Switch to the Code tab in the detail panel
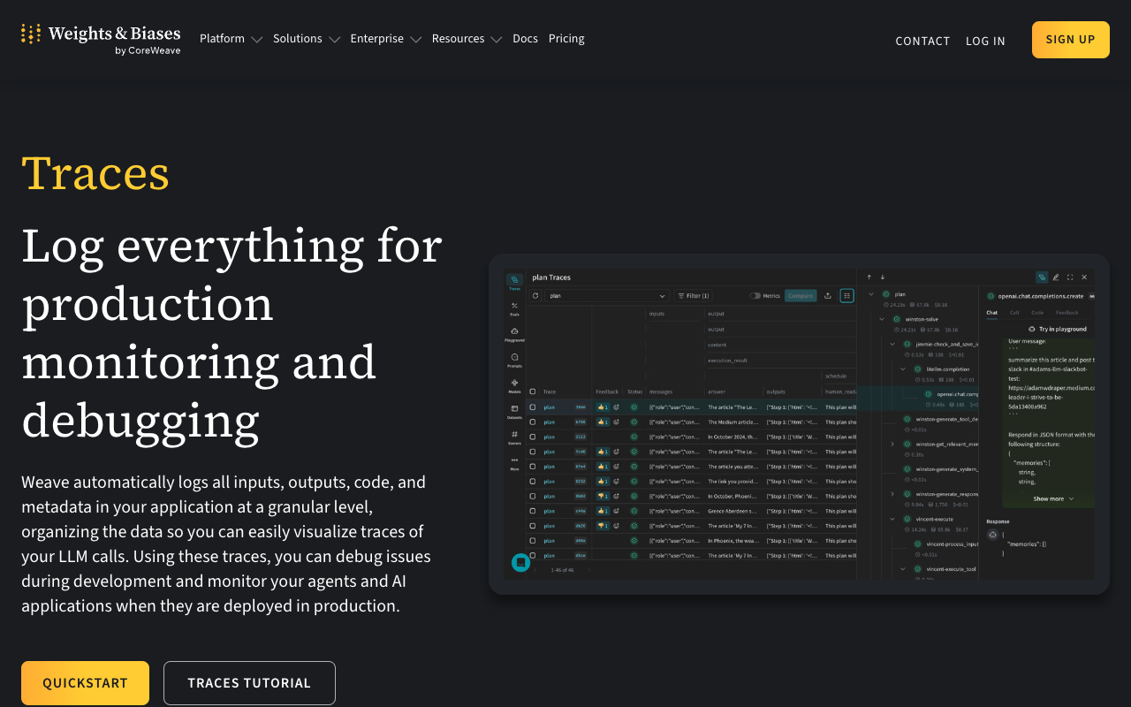 (1037, 312)
